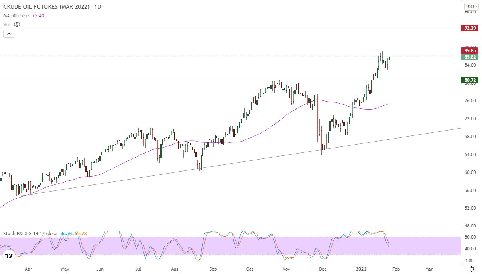Image resolution: width=482 pixels, height=274 pixels.
Task: Click the Dec label on time axis
Action: click(323, 269)
